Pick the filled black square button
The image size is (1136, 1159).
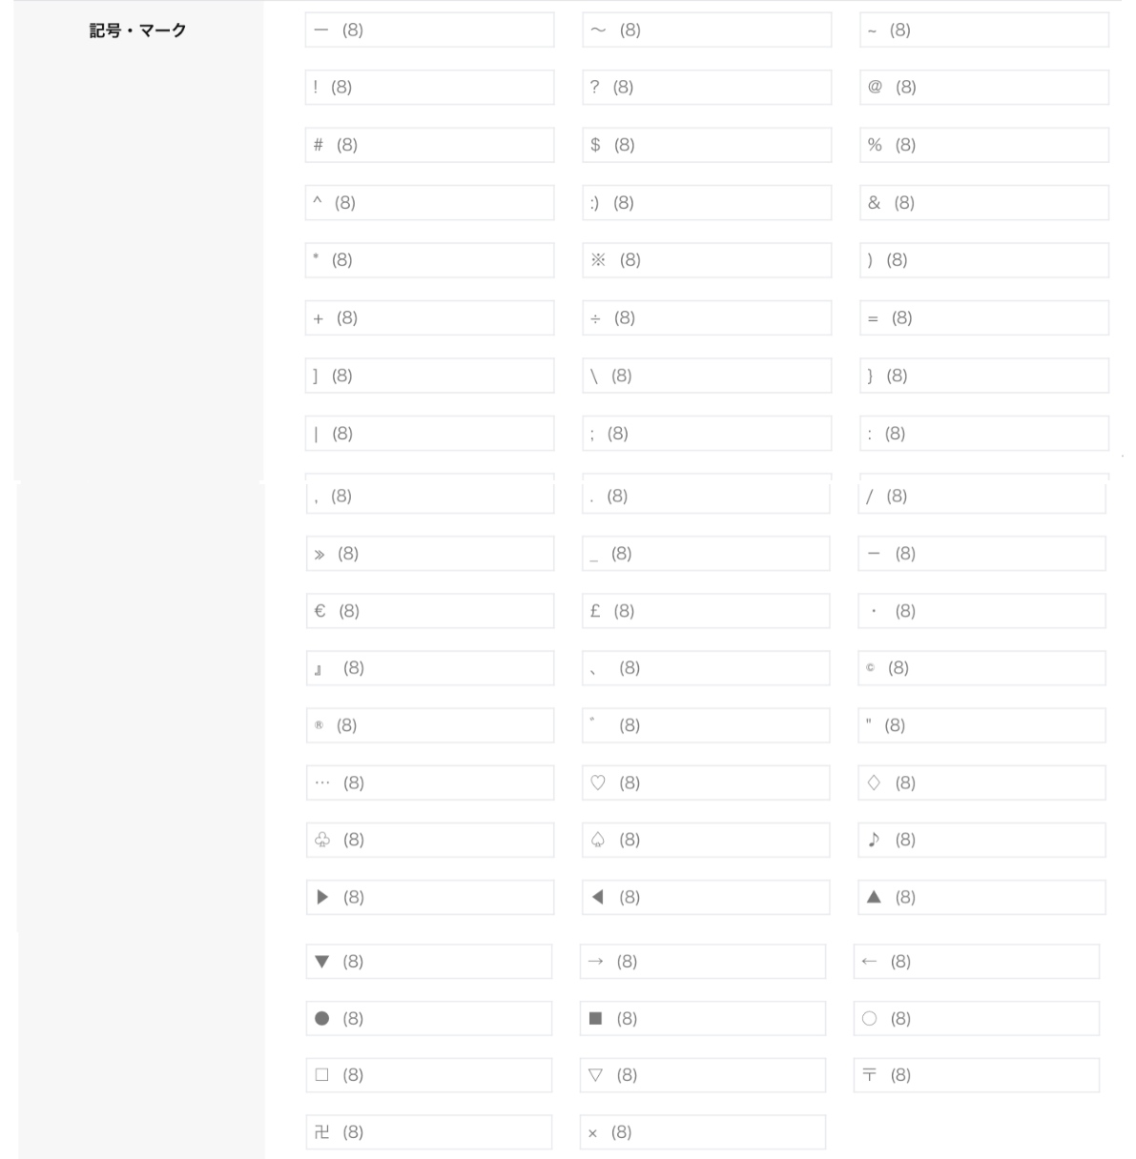pos(702,1019)
